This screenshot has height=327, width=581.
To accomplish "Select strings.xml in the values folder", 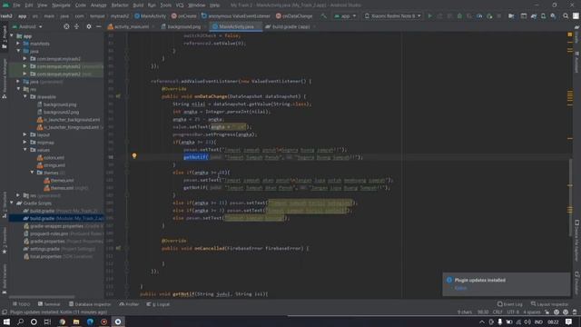I will click(x=54, y=165).
